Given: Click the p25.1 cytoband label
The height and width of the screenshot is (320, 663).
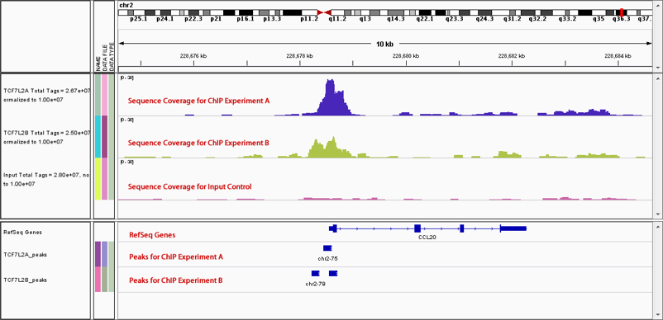Looking at the screenshot, I should coord(139,19).
